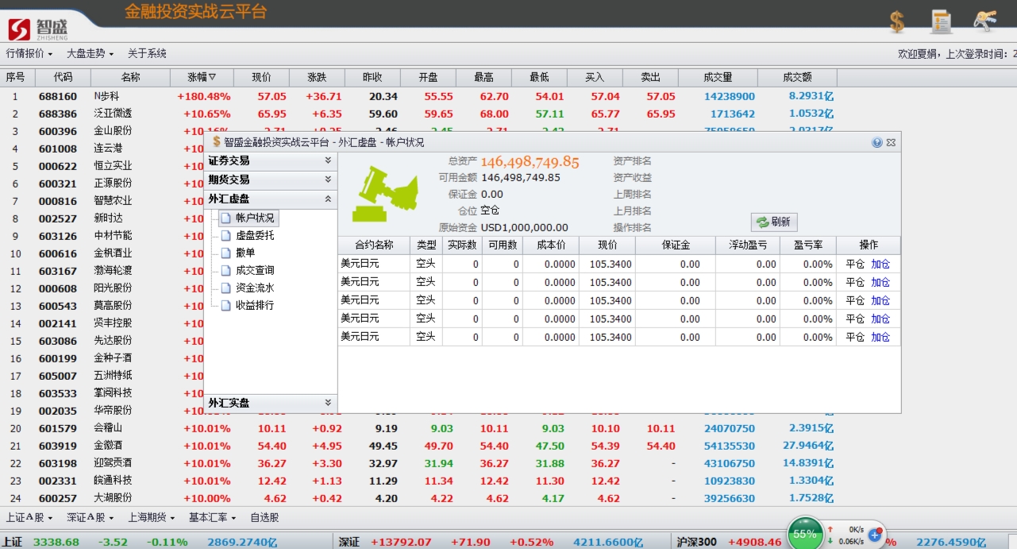This screenshot has width=1017, height=549.
Task: Collapse the 外汇虚盘 section
Action: pyautogui.click(x=270, y=199)
